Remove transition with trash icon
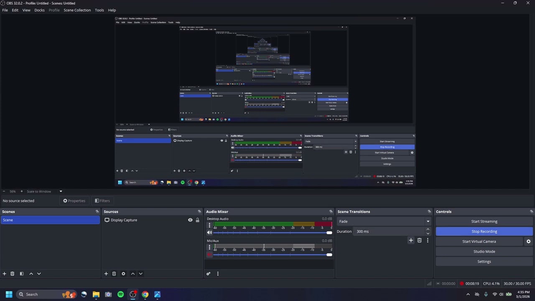 click(x=419, y=240)
